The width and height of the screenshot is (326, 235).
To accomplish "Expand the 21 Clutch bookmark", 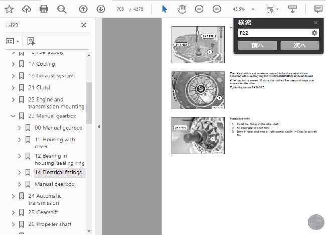I will click(x=14, y=88).
